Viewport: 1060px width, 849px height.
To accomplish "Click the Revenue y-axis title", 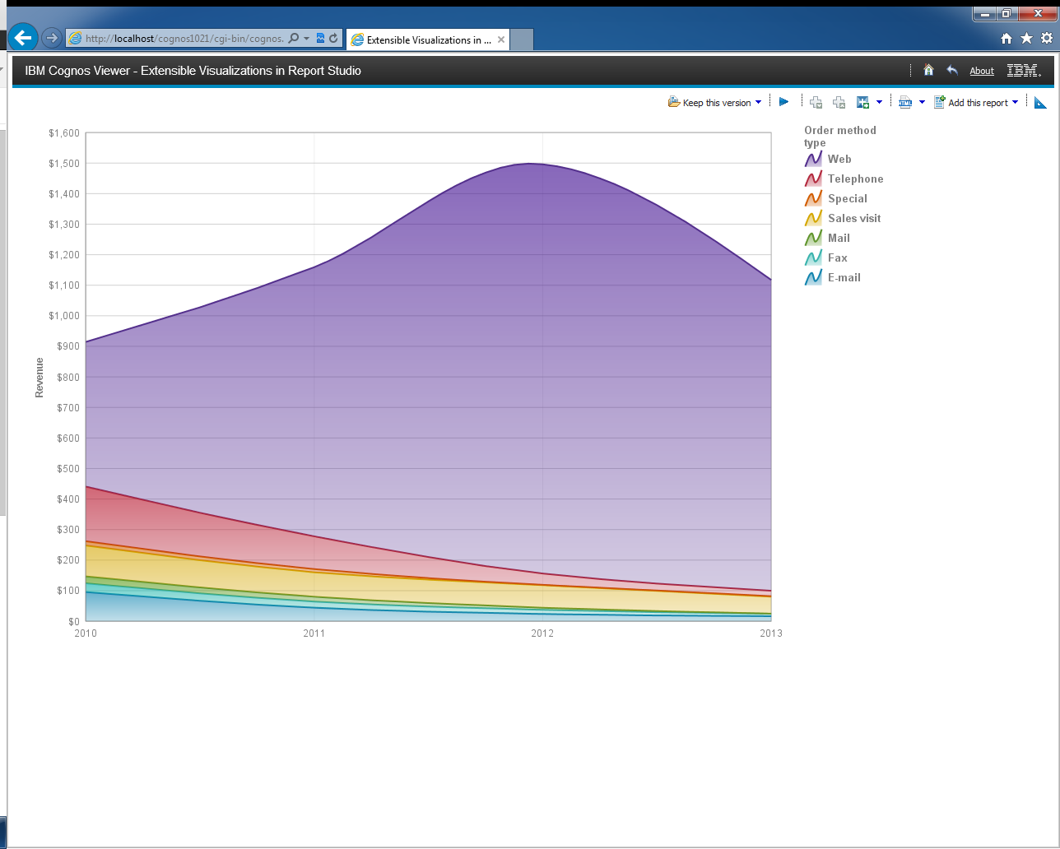I will (x=39, y=378).
